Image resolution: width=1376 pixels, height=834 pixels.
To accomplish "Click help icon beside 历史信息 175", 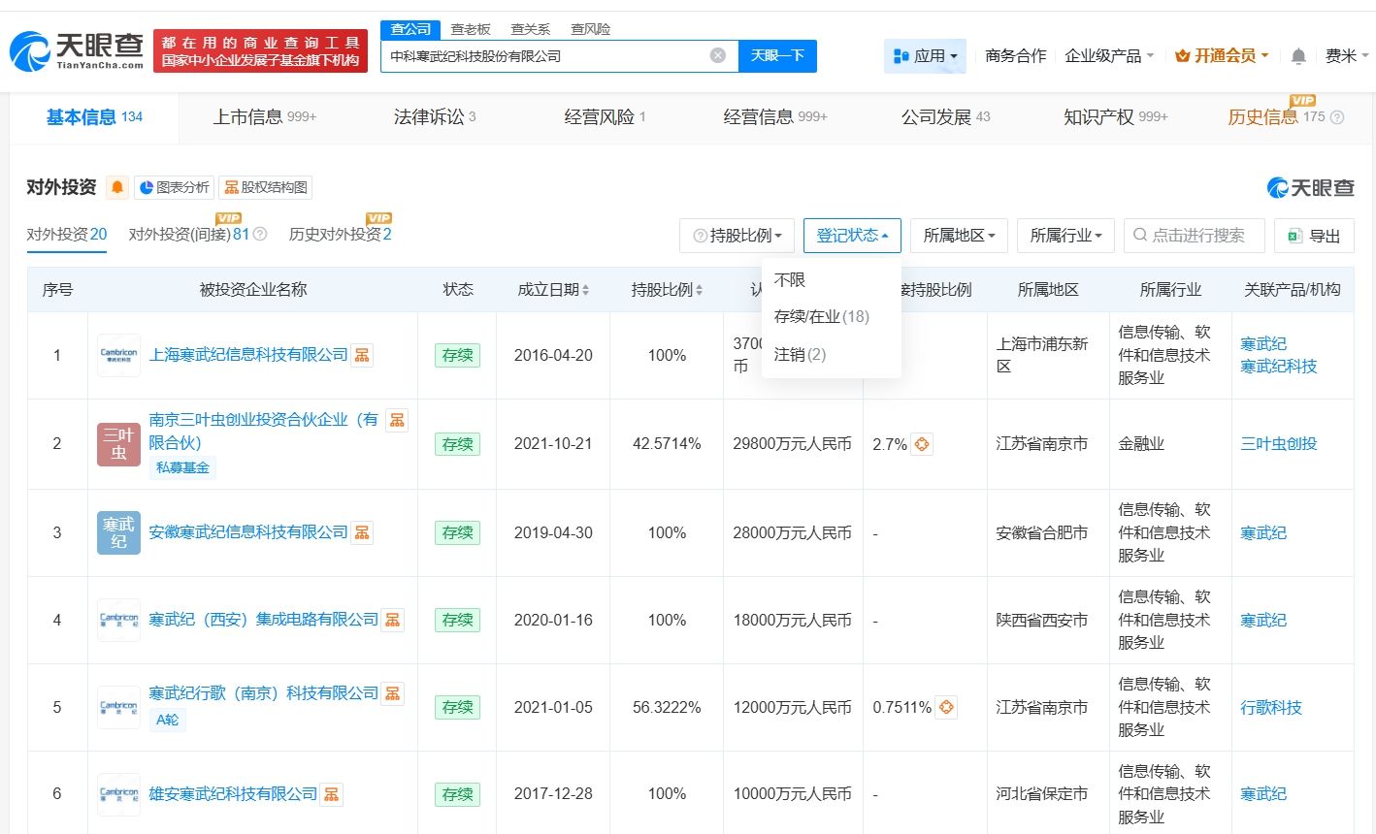I will 1337,117.
